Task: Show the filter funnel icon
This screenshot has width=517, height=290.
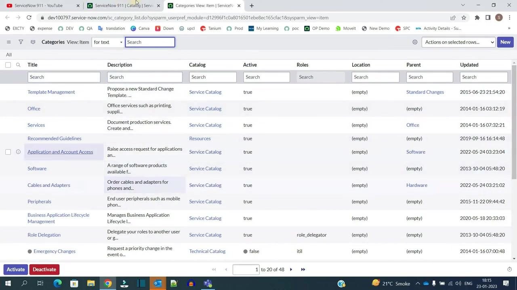Action: pos(21,42)
